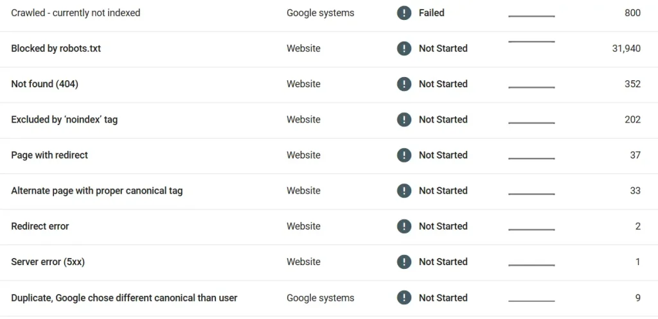Image resolution: width=658 pixels, height=319 pixels.
Task: Open "Excluded by 'noindex' tag" details
Action: (64, 120)
